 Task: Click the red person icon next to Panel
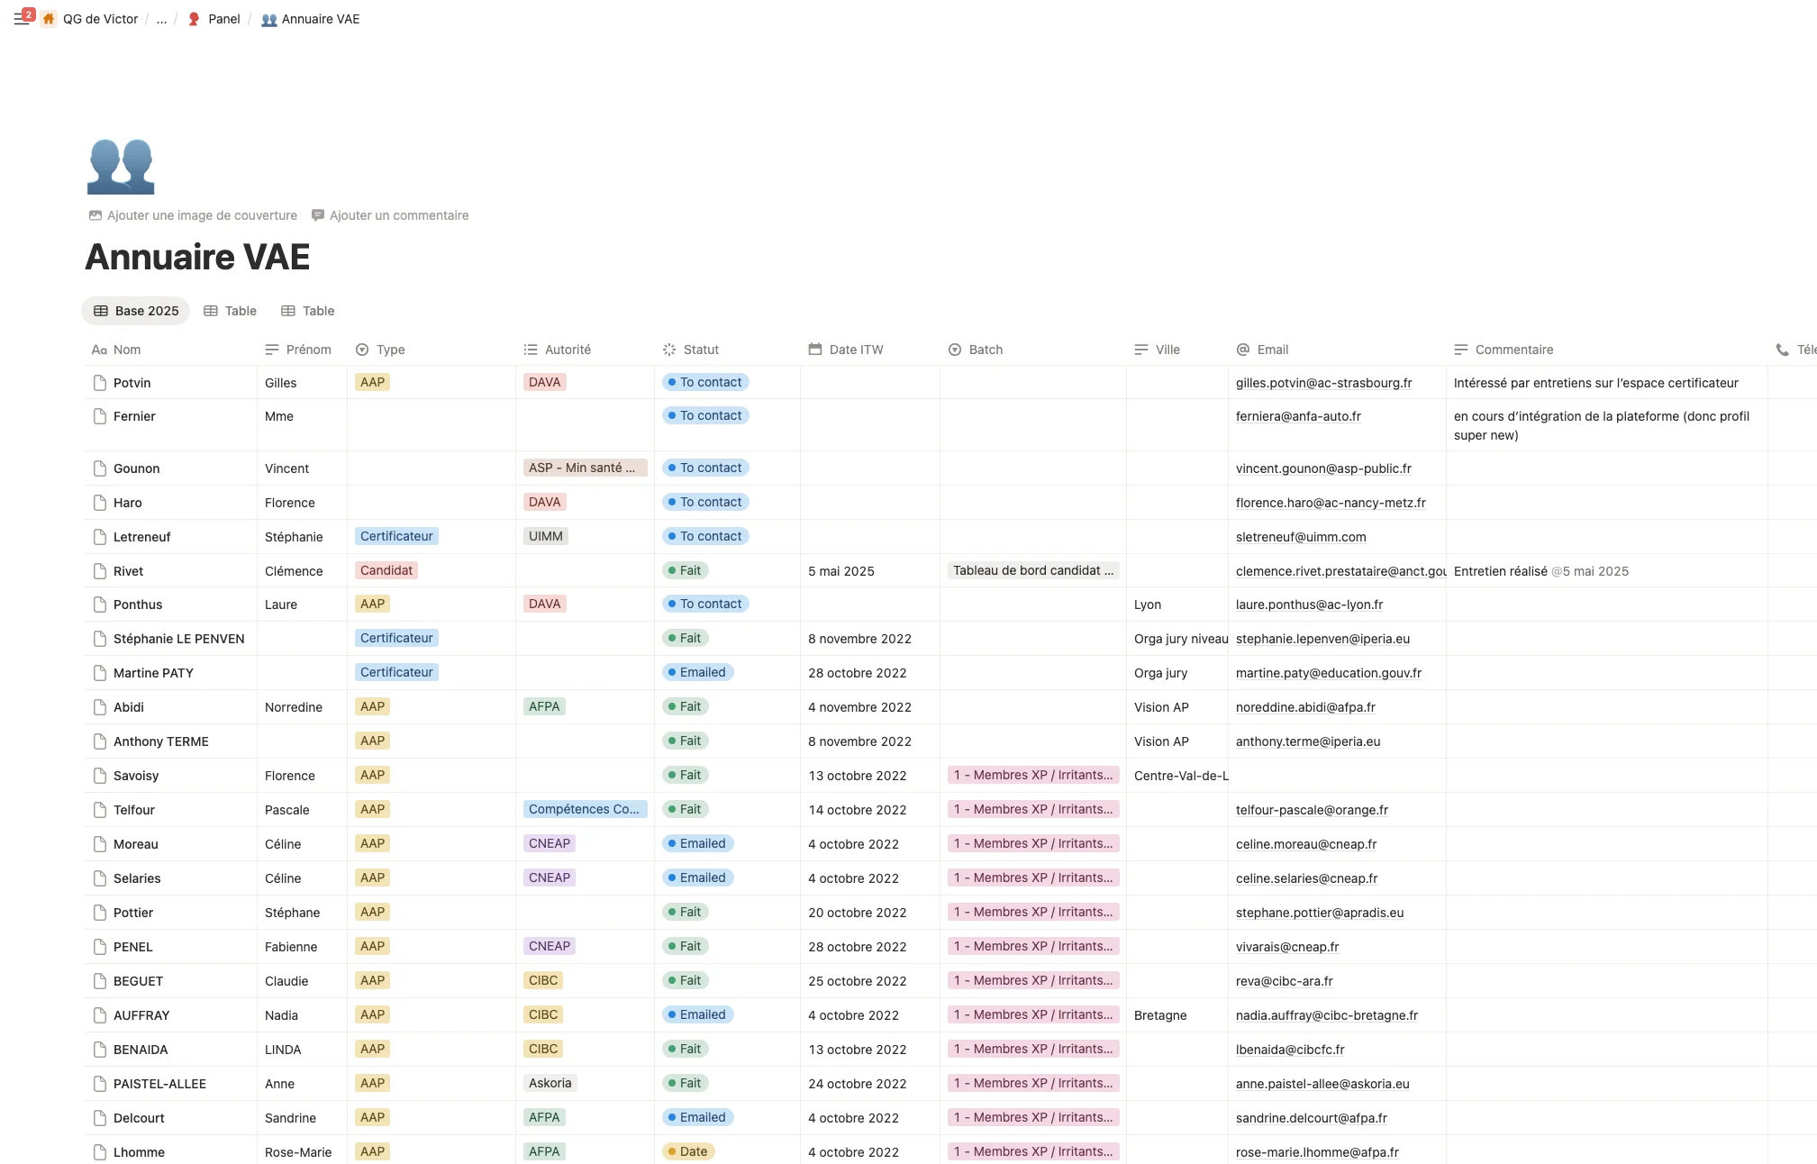193,18
